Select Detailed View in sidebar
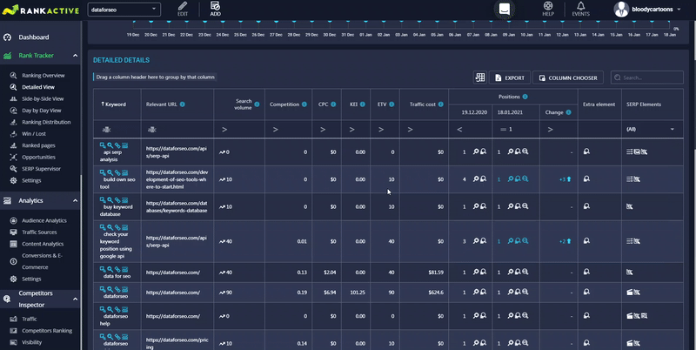This screenshot has width=696, height=350. tap(38, 87)
